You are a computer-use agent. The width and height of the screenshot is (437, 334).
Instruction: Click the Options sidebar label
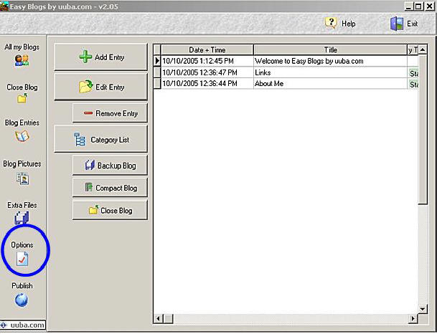coord(22,245)
